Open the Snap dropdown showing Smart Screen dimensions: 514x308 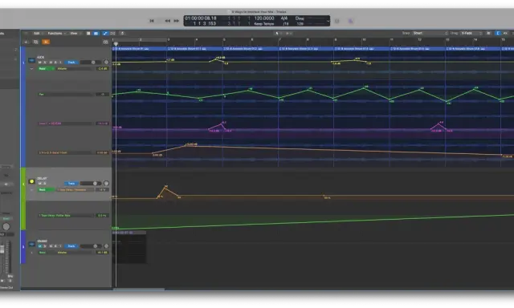[x=430, y=33]
